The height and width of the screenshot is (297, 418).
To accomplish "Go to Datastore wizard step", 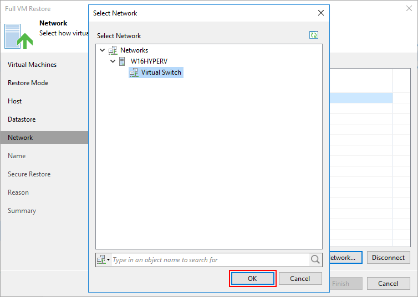I will pyautogui.click(x=22, y=119).
